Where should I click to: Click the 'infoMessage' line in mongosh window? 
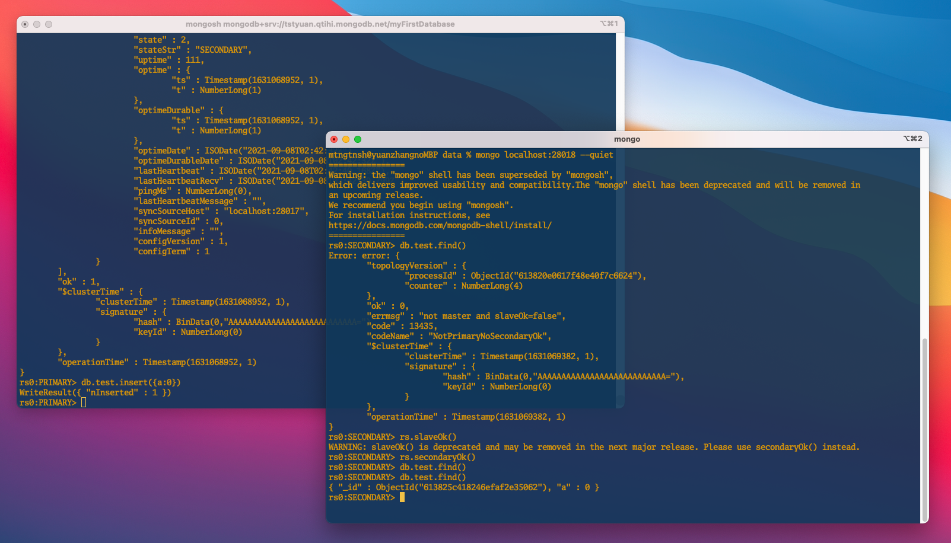[x=179, y=231]
